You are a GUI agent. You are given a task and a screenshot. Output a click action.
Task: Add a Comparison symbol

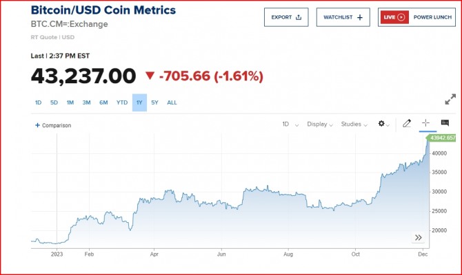coord(53,125)
